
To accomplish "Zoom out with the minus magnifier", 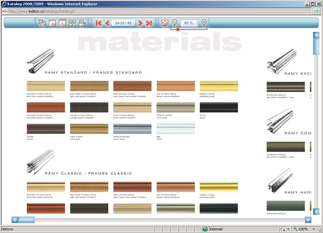I will point(174,23).
